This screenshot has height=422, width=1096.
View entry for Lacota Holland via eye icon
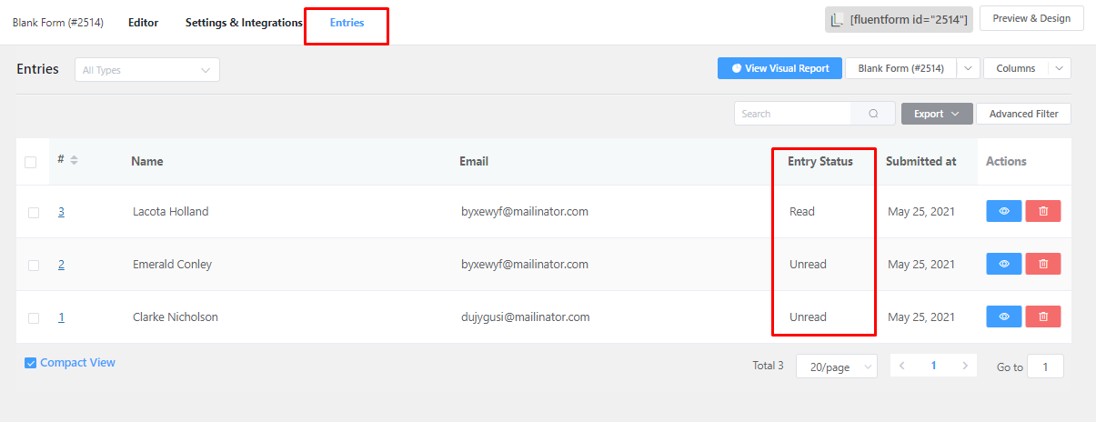click(1004, 211)
